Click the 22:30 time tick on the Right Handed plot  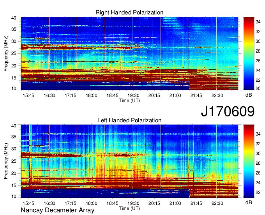[217, 95]
